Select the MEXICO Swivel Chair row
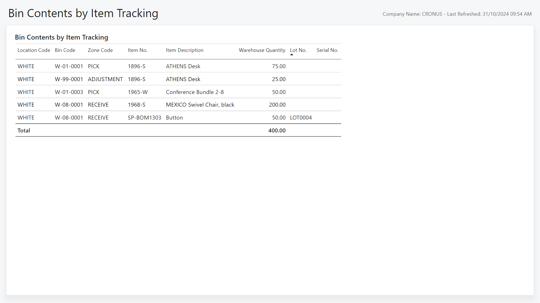This screenshot has width=540, height=303. (200, 105)
